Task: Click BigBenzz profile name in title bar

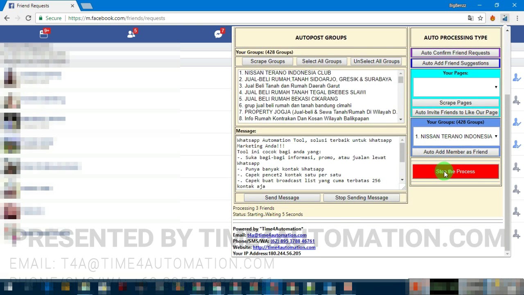Action: tap(457, 5)
